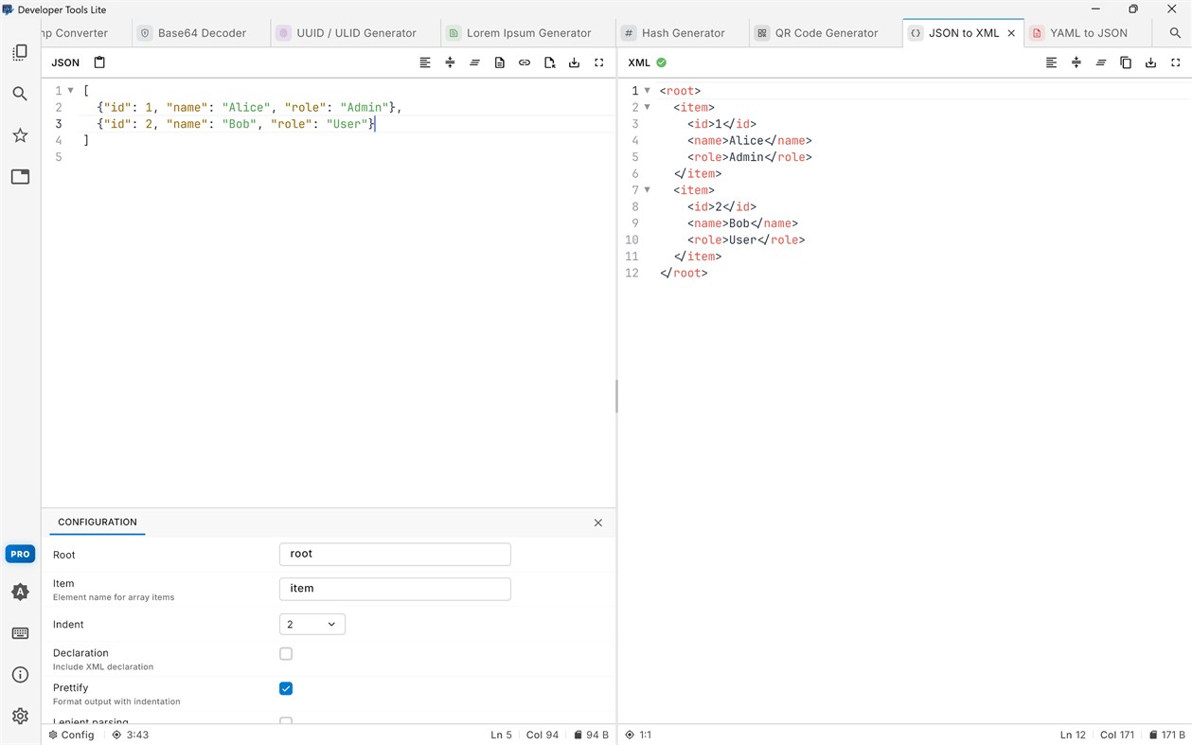Toggle Config in the status bar
1192x745 pixels.
[71, 735]
